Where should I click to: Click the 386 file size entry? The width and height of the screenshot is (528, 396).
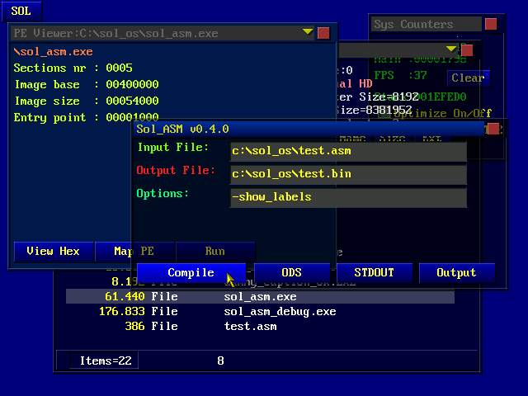pyautogui.click(x=135, y=327)
